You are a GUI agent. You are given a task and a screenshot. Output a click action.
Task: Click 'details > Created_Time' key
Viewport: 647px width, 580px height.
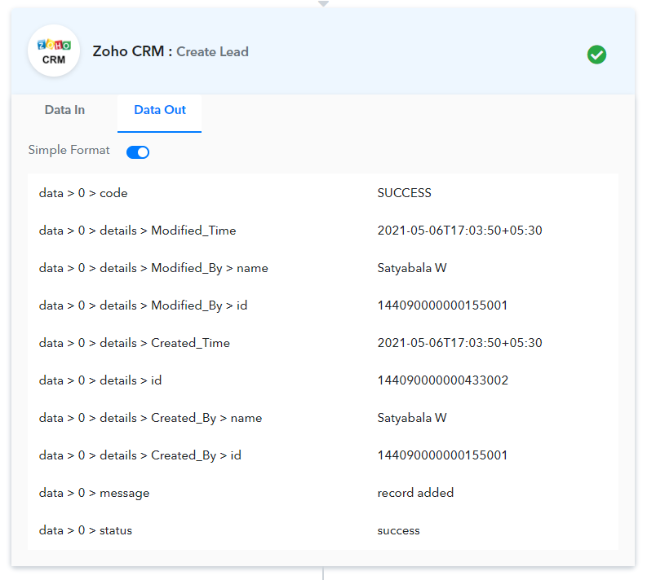(135, 343)
